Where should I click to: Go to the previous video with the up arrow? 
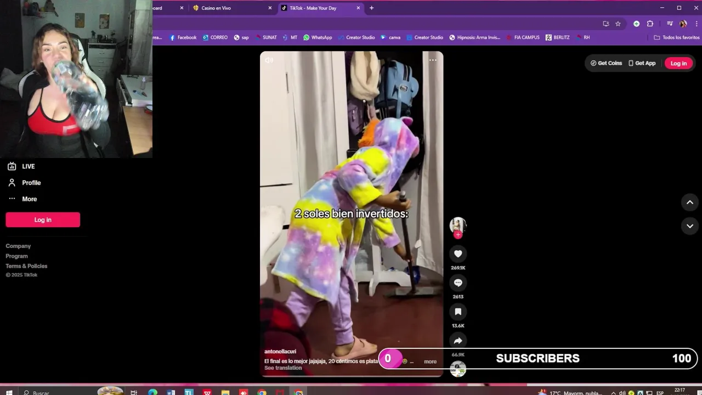(690, 202)
